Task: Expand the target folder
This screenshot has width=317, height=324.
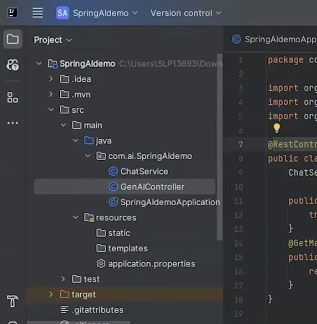Action: [x=51, y=294]
